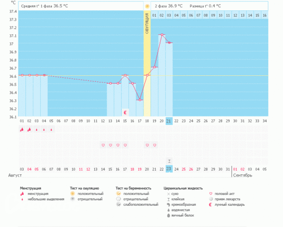Screen dimensions: 283x227
Task: Select highlighted calendar date 23
Action: point(169,169)
